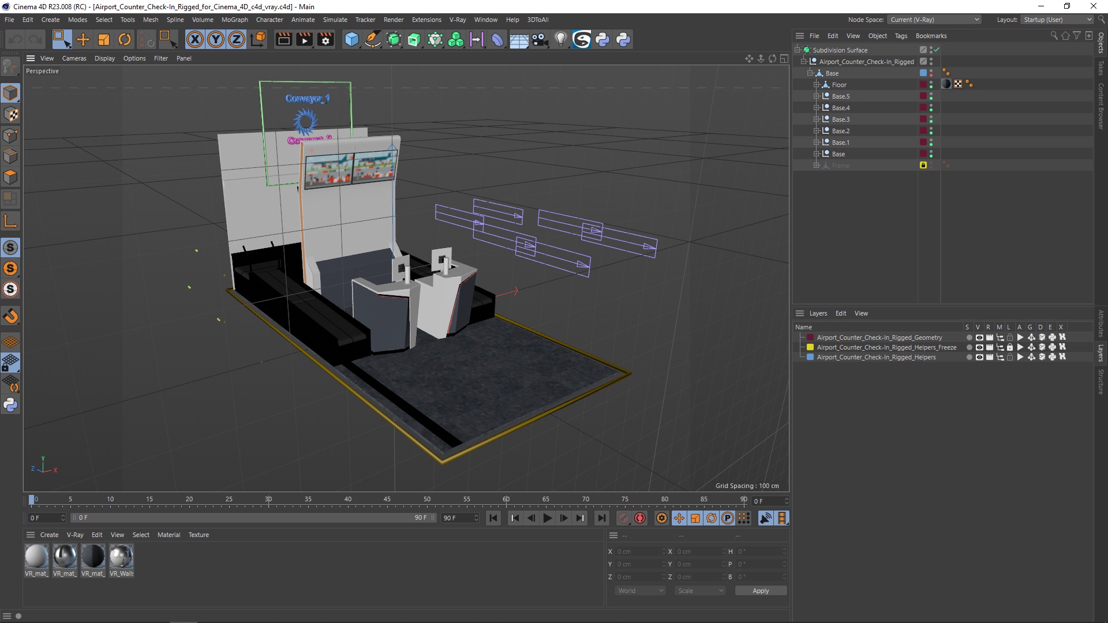
Task: Open the World coordinate dropdown
Action: pyautogui.click(x=641, y=591)
